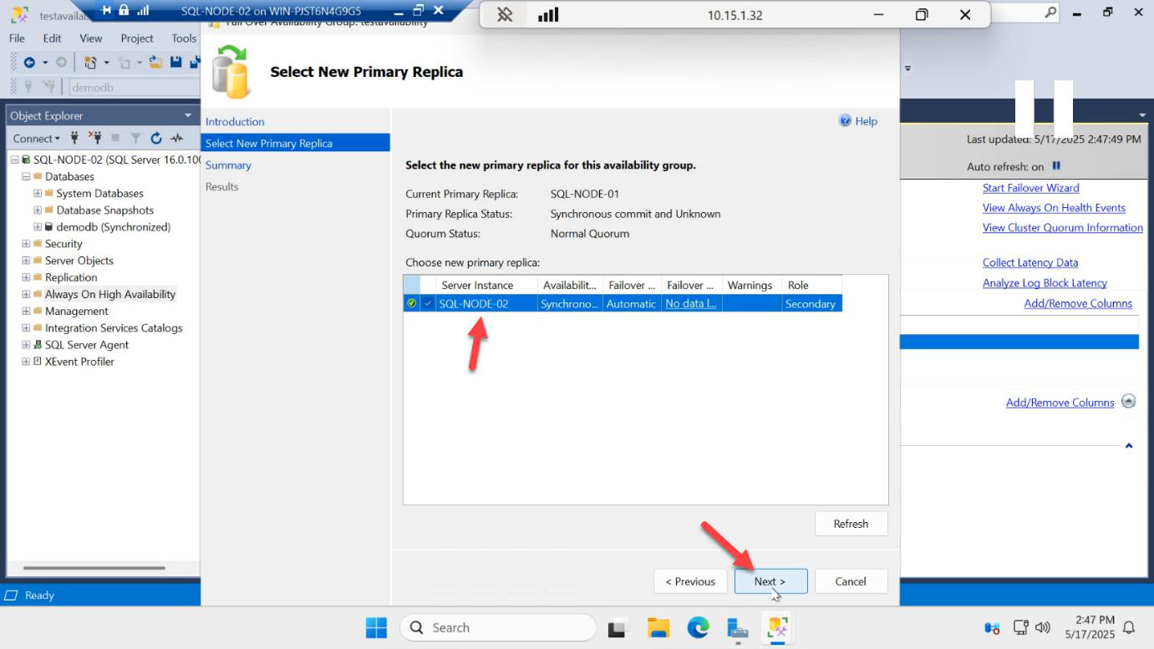
Task: Collapse the Databases tree node
Action: pyautogui.click(x=26, y=176)
